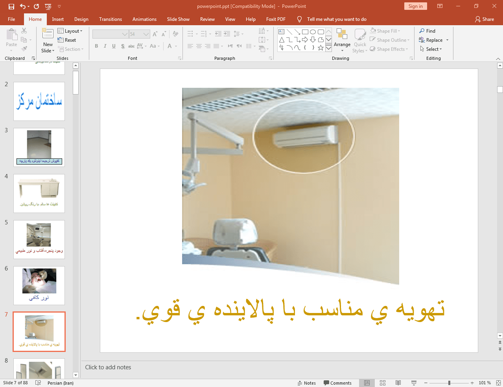Toggle Normal view button in status bar

(367, 383)
